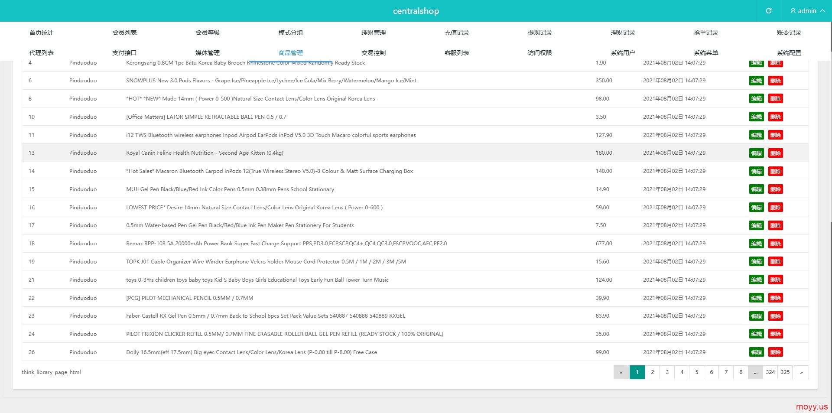Image resolution: width=832 pixels, height=413 pixels.
Task: Edit the Remax RPP-108 Power Bank row
Action: 757,244
